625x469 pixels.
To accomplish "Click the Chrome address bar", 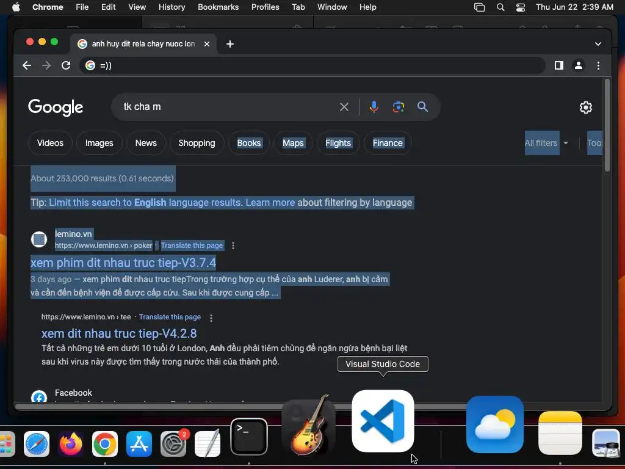I will [x=312, y=65].
